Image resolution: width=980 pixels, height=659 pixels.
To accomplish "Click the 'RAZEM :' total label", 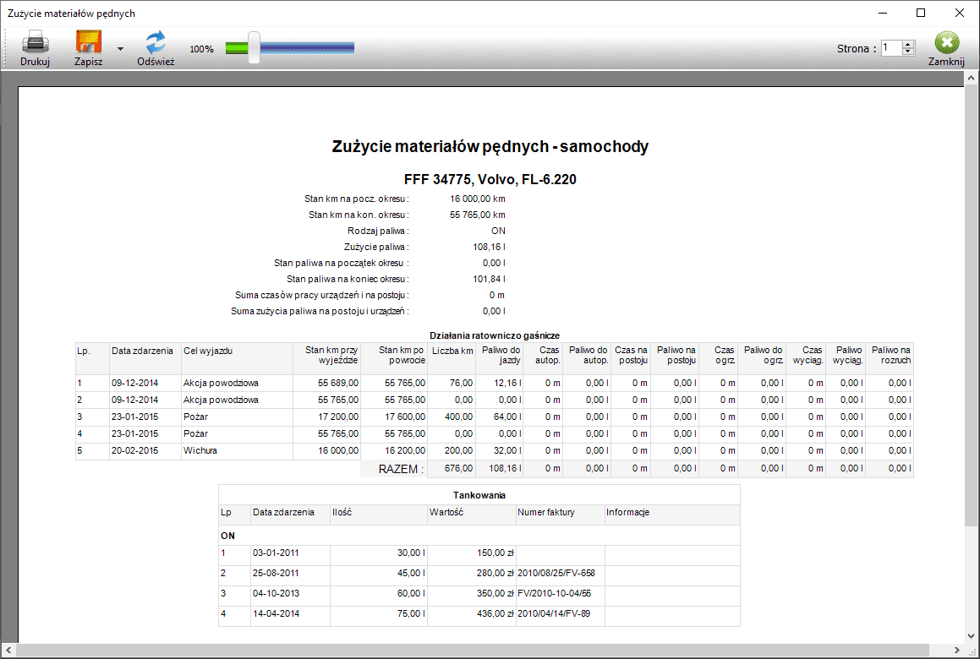I will click(x=402, y=469).
